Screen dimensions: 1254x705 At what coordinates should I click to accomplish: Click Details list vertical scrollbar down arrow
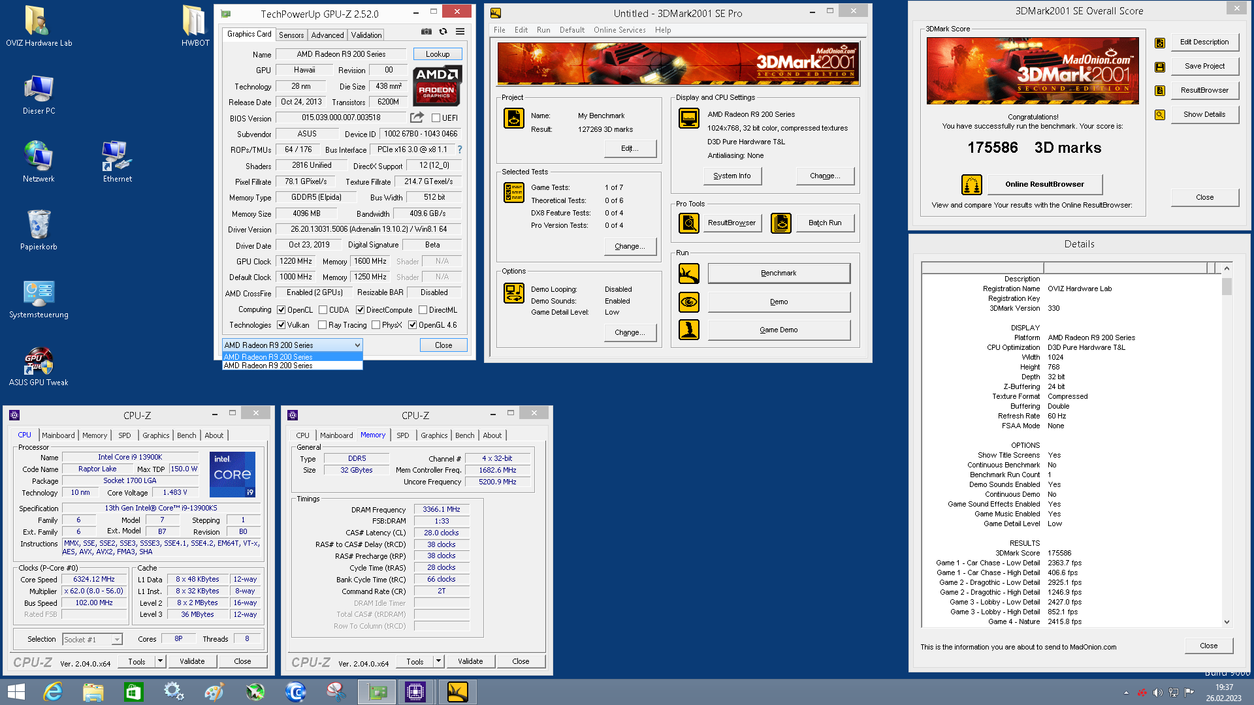(1227, 622)
